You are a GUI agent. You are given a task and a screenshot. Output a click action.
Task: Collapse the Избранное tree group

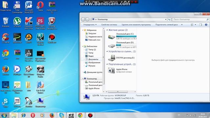coord(83,30)
